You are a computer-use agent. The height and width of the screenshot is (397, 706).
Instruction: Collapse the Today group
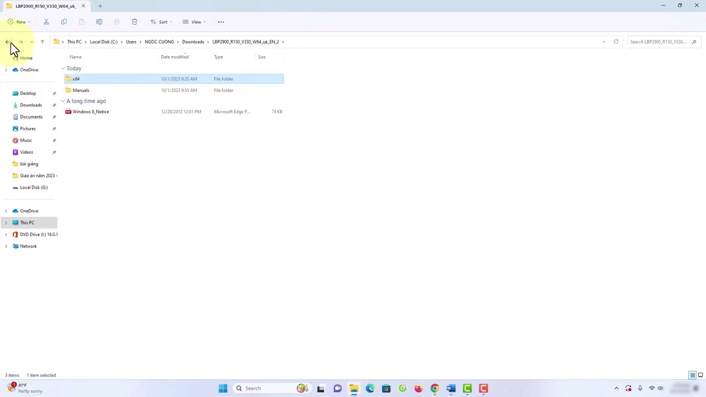(63, 68)
